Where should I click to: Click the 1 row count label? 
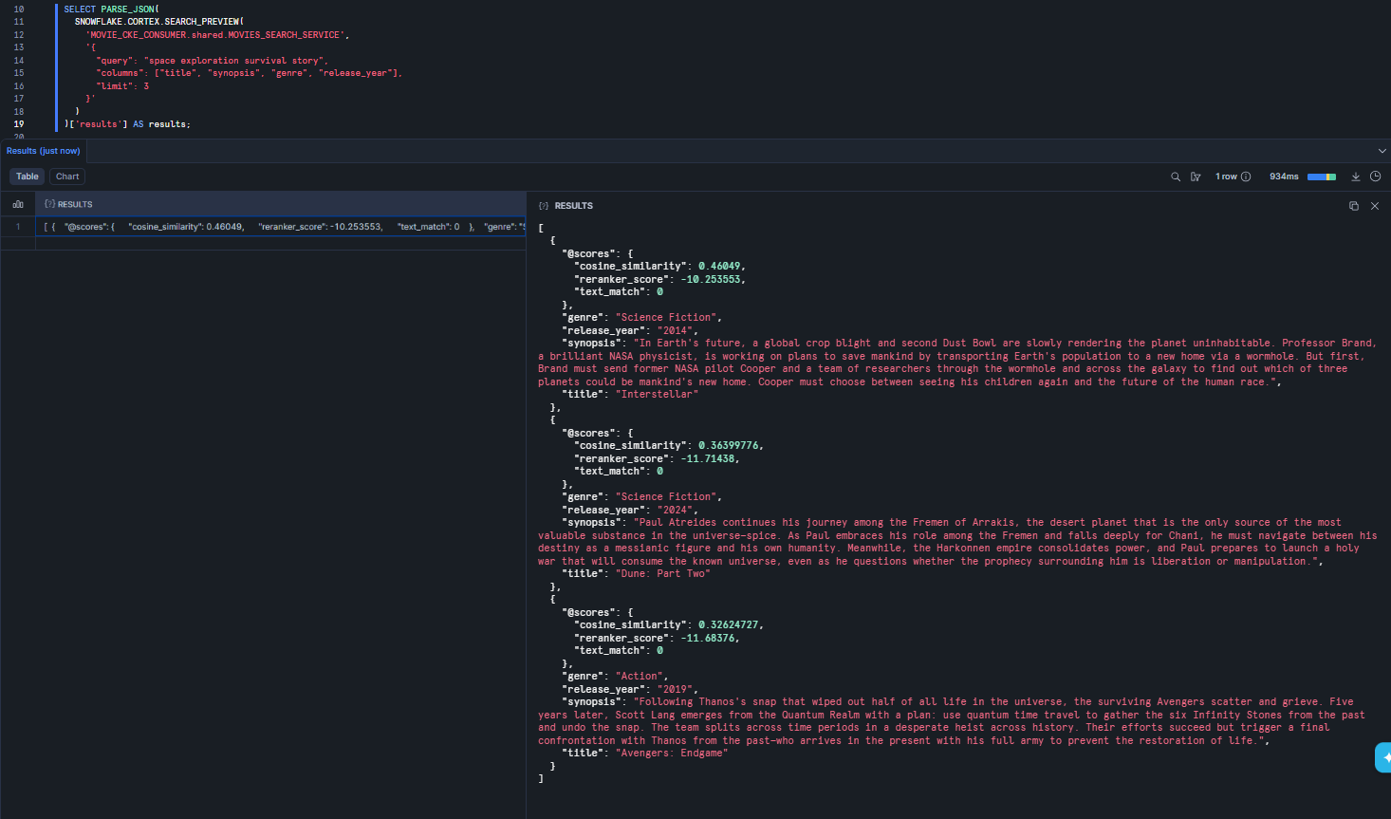coord(1226,177)
